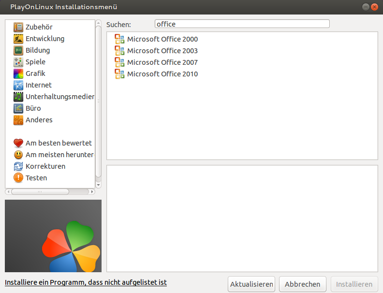Image resolution: width=383 pixels, height=293 pixels.
Task: Open the Testen section
Action: [x=36, y=178]
